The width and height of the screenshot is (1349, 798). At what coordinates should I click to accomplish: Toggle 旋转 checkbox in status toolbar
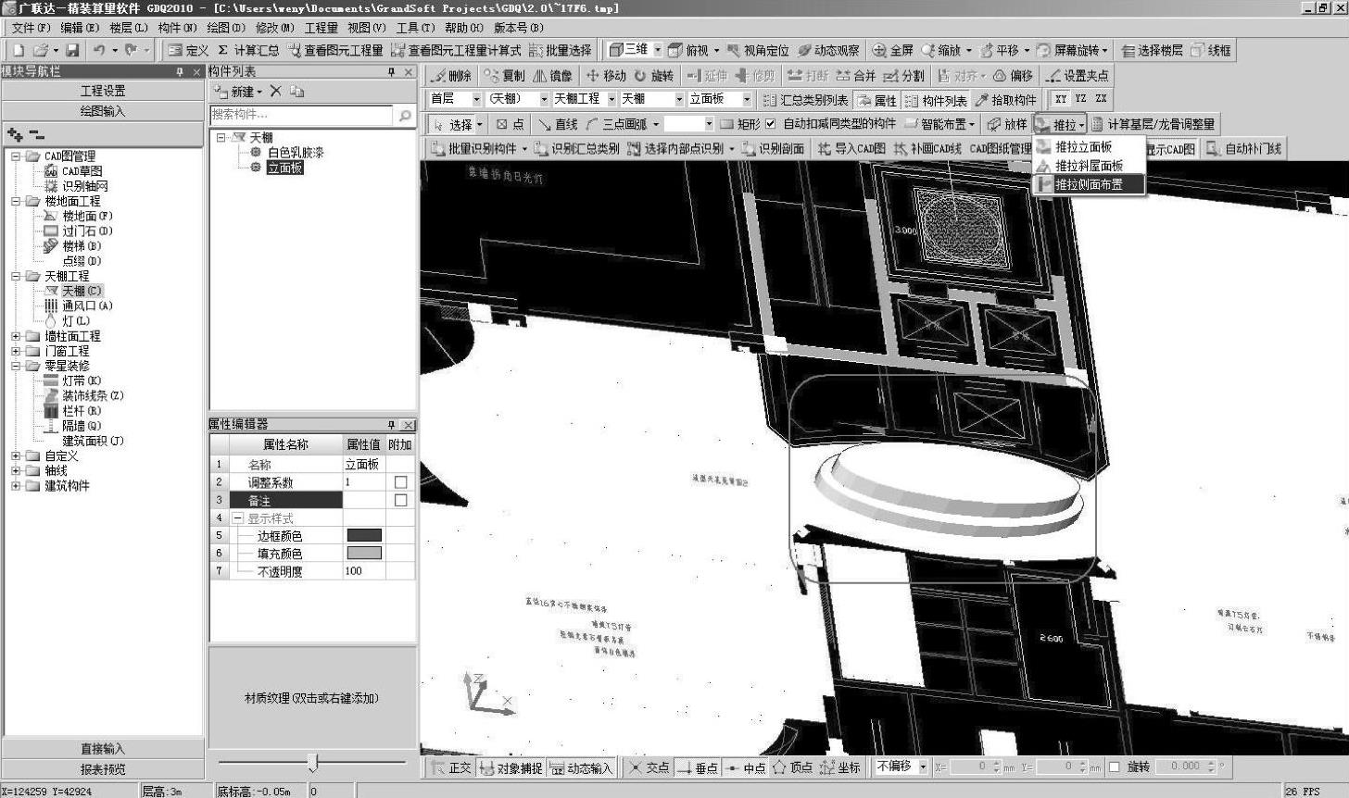tap(1115, 767)
